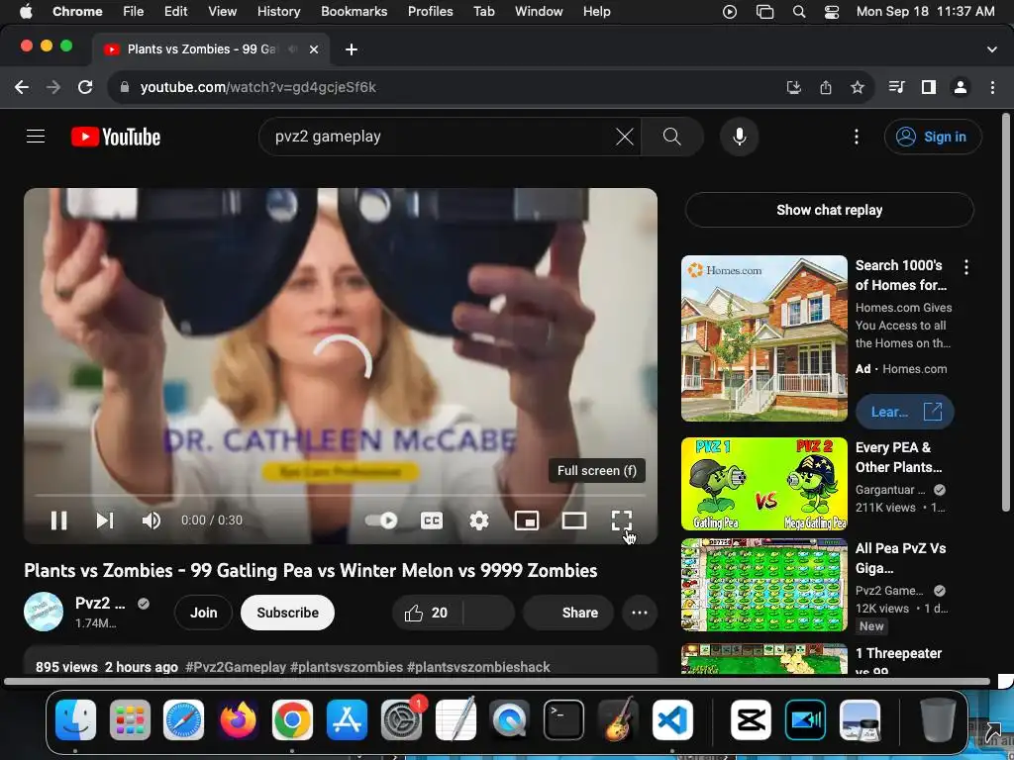Expand the tab search chevron
This screenshot has width=1014, height=760.
pos(992,49)
